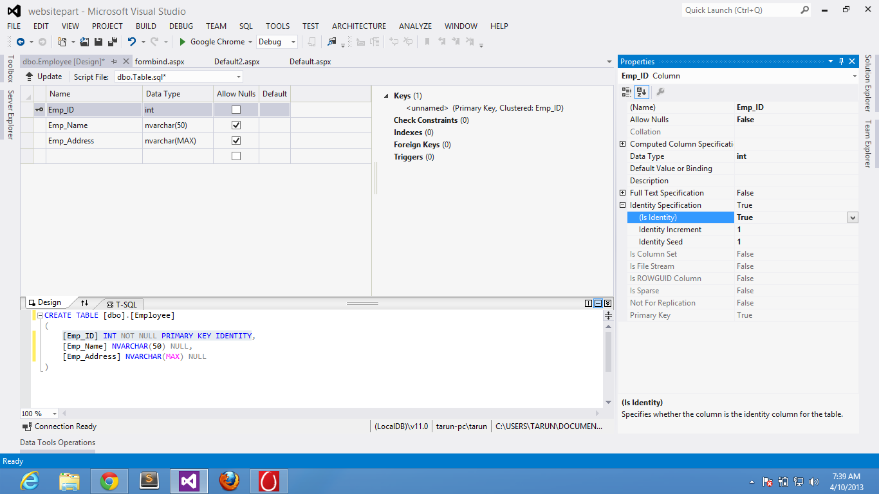Open the SQL menu

[x=245, y=26]
